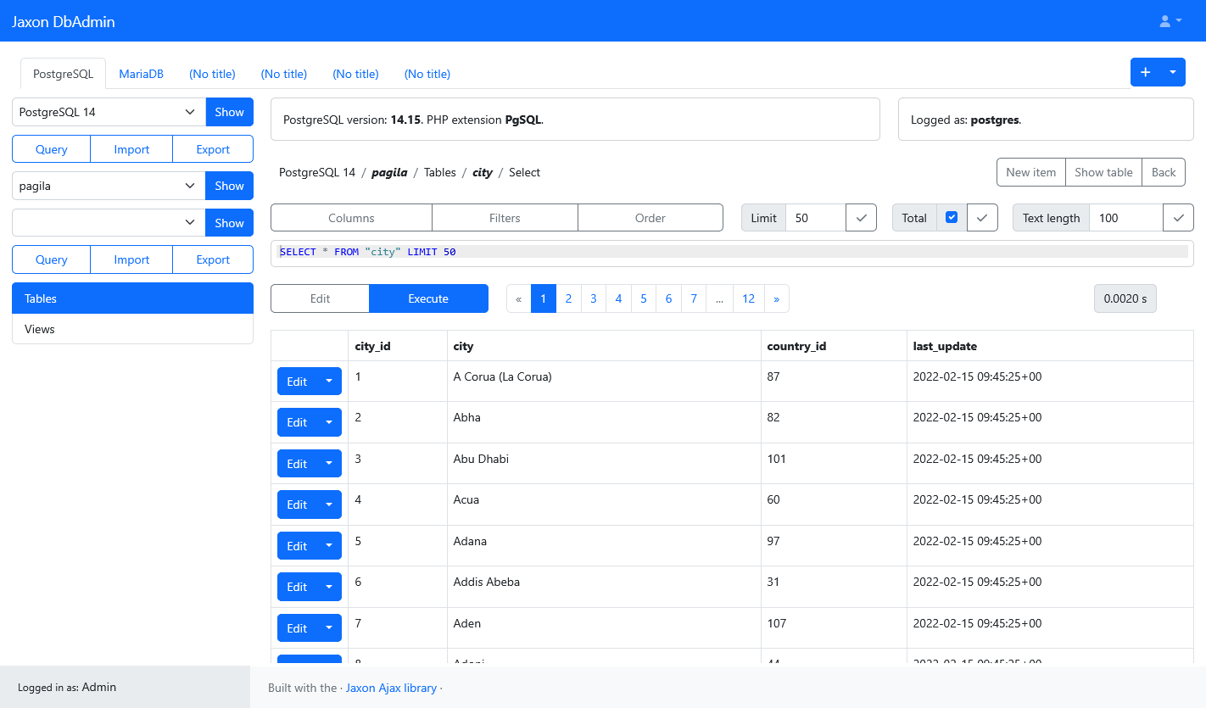
Task: Open the caret dropdown next to plus button
Action: 1173,72
